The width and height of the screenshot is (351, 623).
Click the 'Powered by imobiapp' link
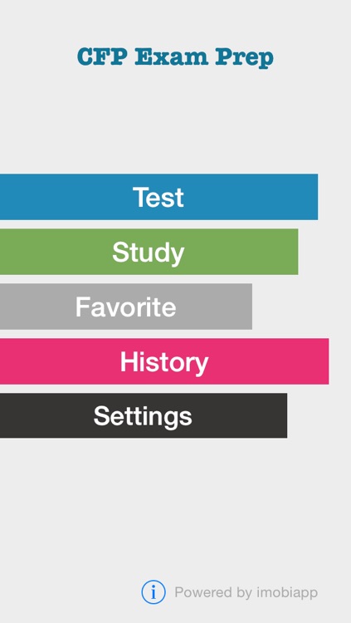coord(246,592)
